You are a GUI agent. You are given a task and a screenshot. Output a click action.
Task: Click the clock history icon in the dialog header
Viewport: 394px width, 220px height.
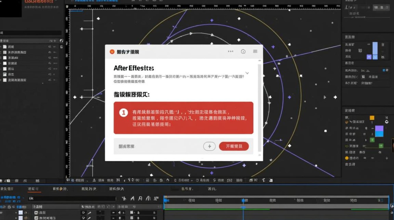click(x=243, y=51)
